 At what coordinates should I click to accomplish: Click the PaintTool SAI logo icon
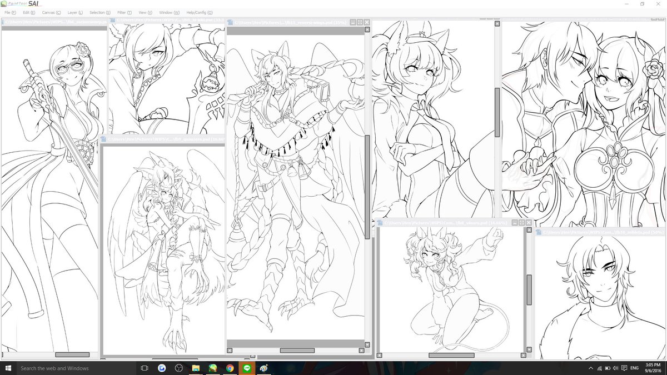[6, 4]
